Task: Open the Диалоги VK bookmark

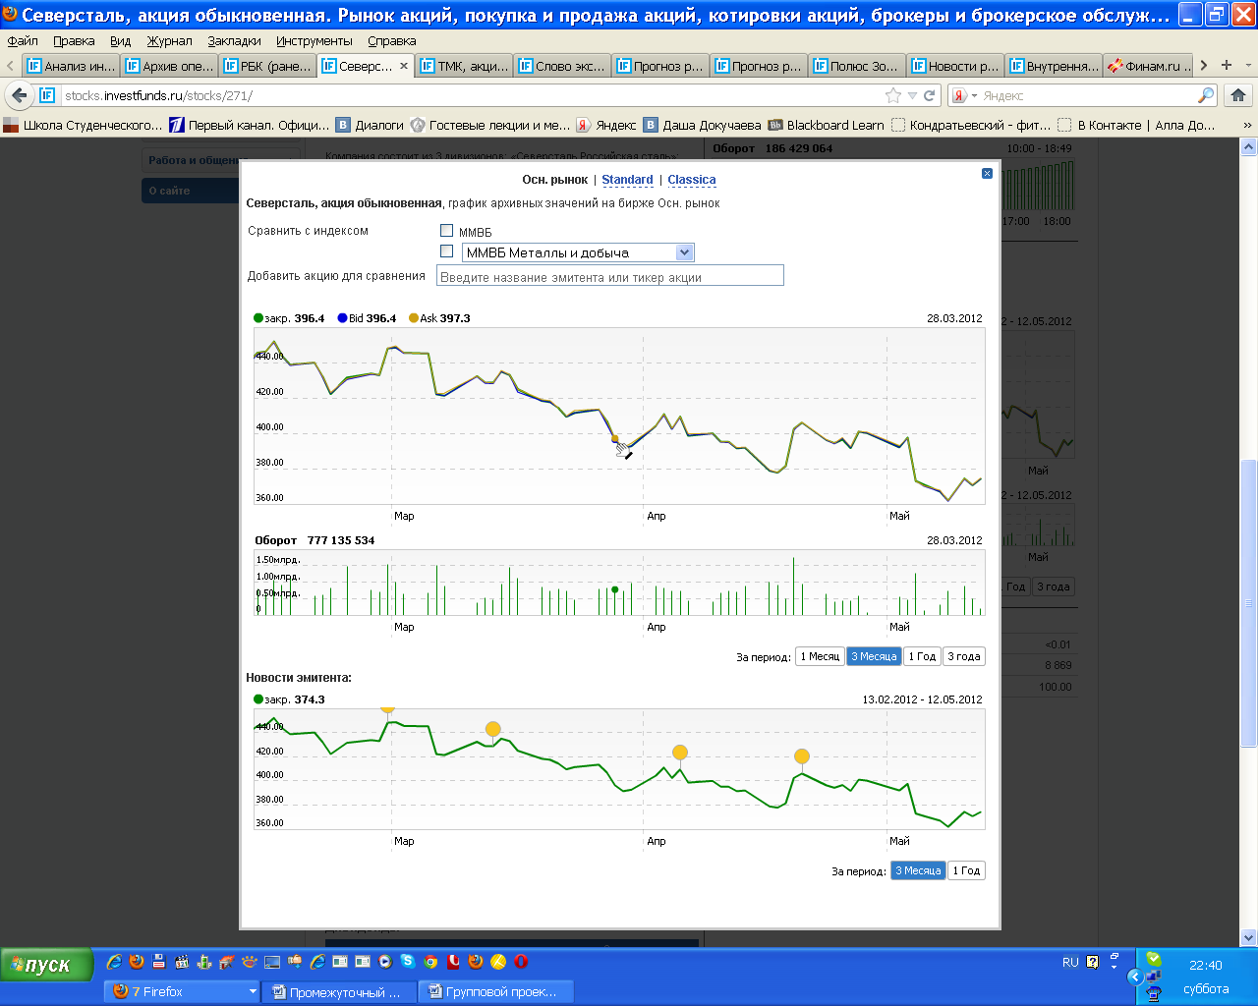Action: tap(371, 125)
